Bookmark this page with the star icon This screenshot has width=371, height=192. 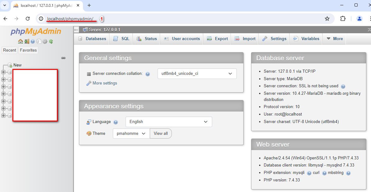pos(327,19)
